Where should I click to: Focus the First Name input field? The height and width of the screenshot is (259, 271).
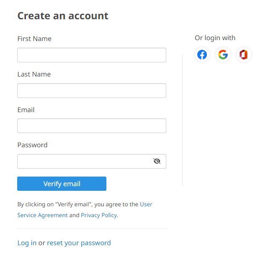click(x=92, y=55)
